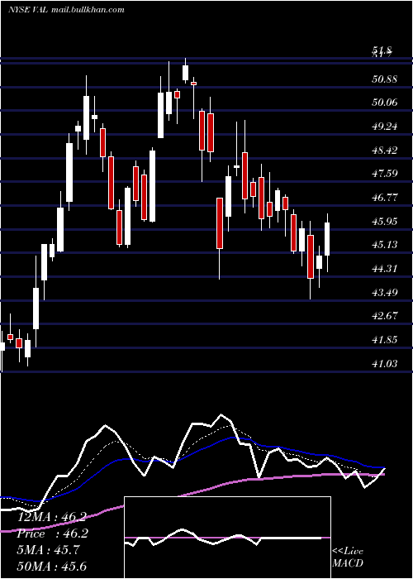Click the 50MA : 45.6 readout
Screen dimensions: 413x579
(51, 566)
